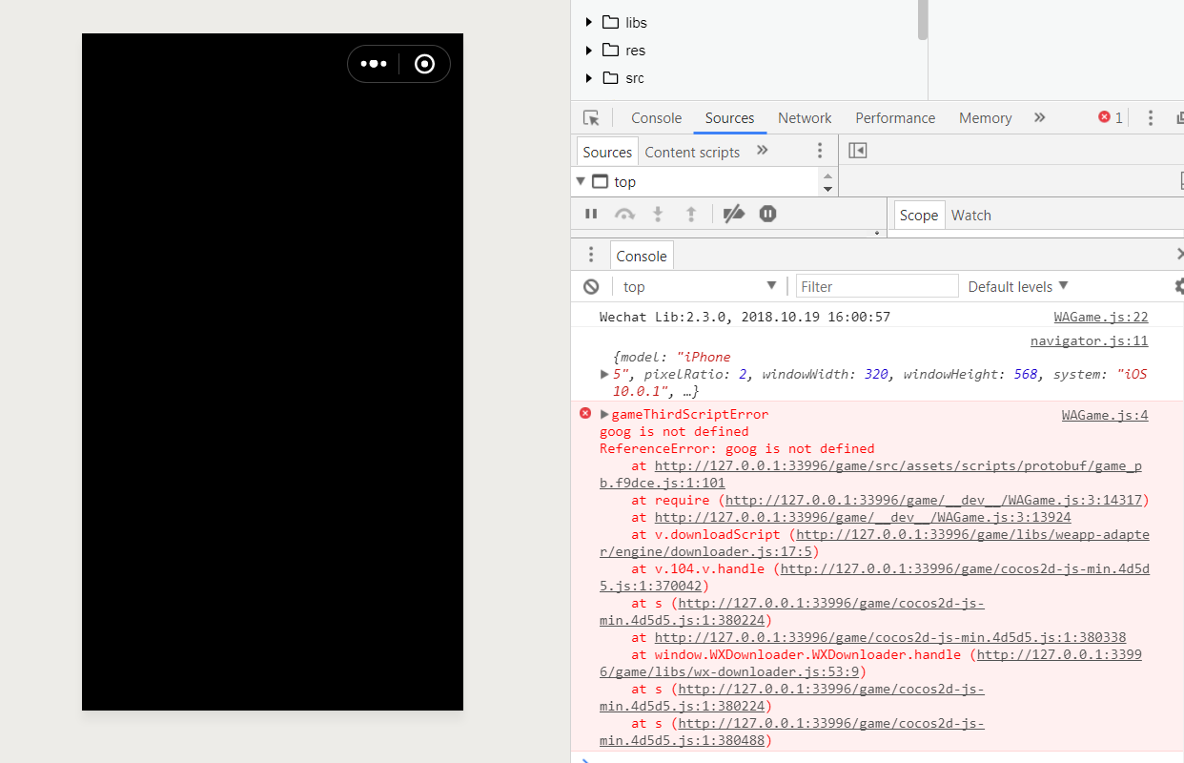
Task: Click the gameThirdScriptError error icon
Action: pyautogui.click(x=585, y=413)
